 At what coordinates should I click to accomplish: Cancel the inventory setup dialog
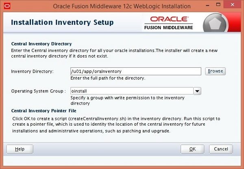point(221,149)
